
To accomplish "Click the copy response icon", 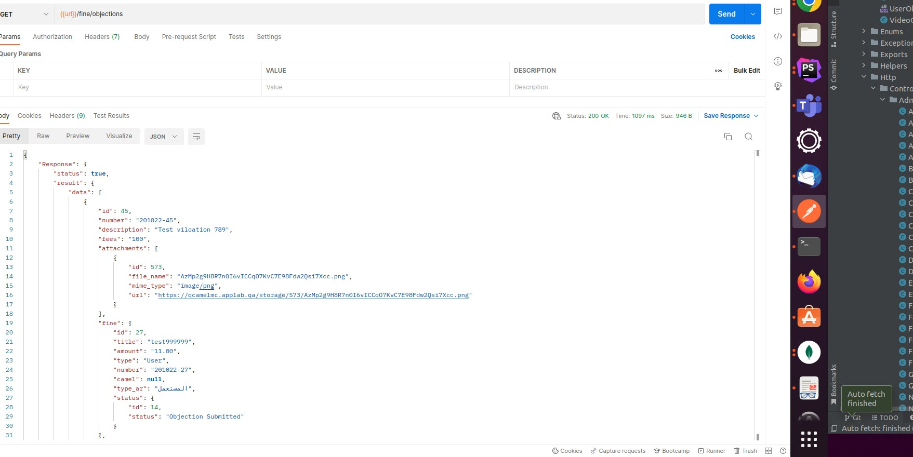I will tap(727, 137).
